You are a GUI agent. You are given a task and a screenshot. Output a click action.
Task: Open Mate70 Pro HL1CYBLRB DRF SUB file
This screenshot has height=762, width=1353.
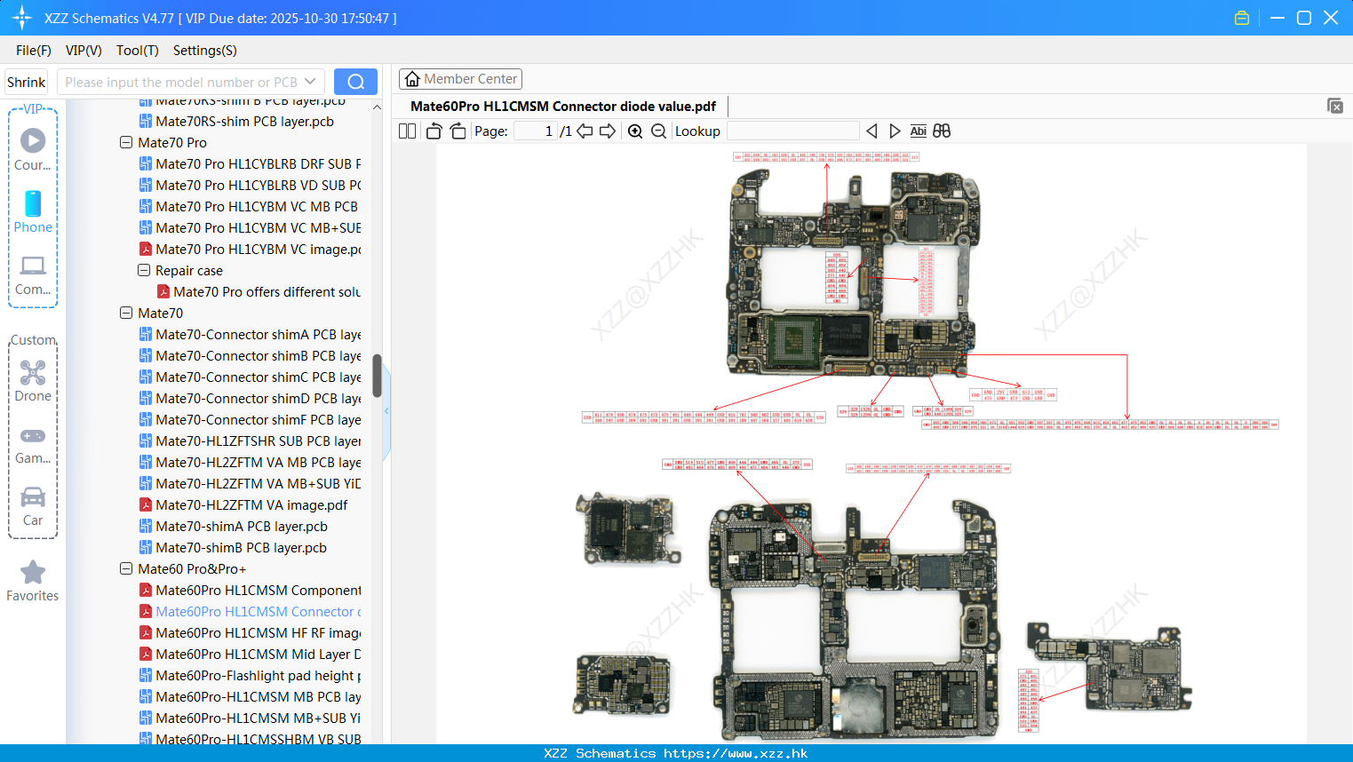[250, 164]
